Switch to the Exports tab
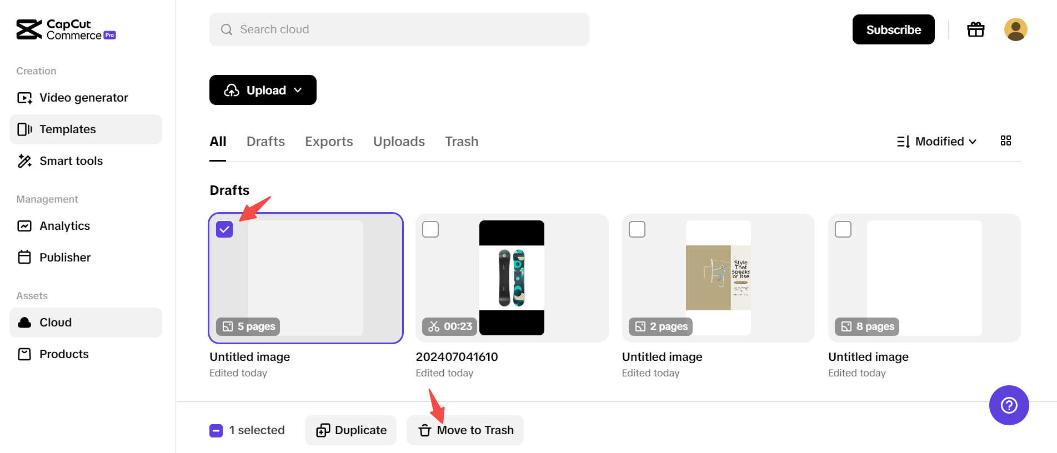The width and height of the screenshot is (1057, 453). [x=329, y=142]
